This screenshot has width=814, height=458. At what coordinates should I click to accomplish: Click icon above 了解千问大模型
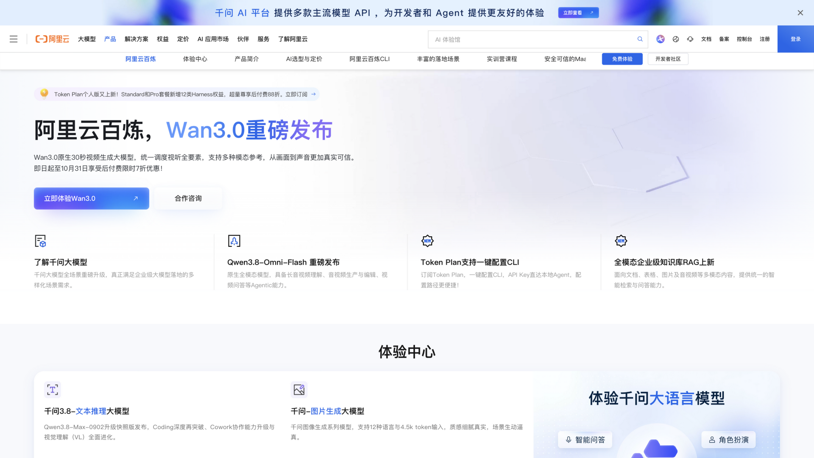click(40, 241)
